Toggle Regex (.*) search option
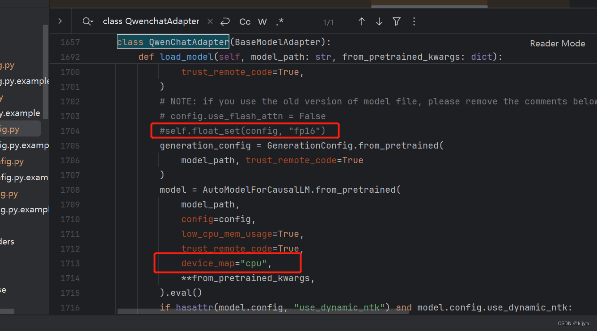The height and width of the screenshot is (331, 597). coord(280,22)
